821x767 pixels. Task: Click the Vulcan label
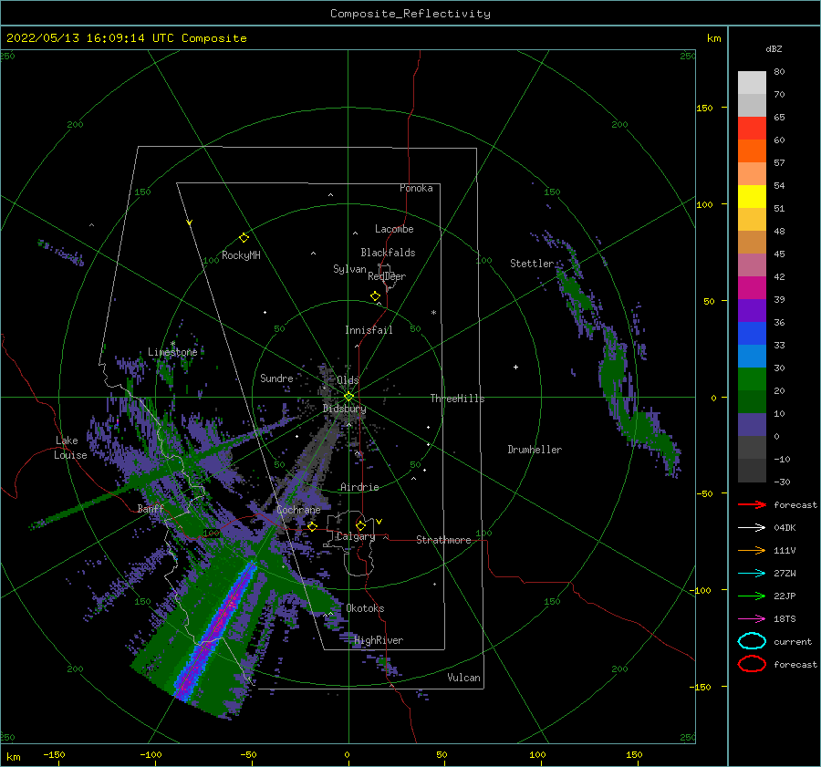pyautogui.click(x=464, y=678)
